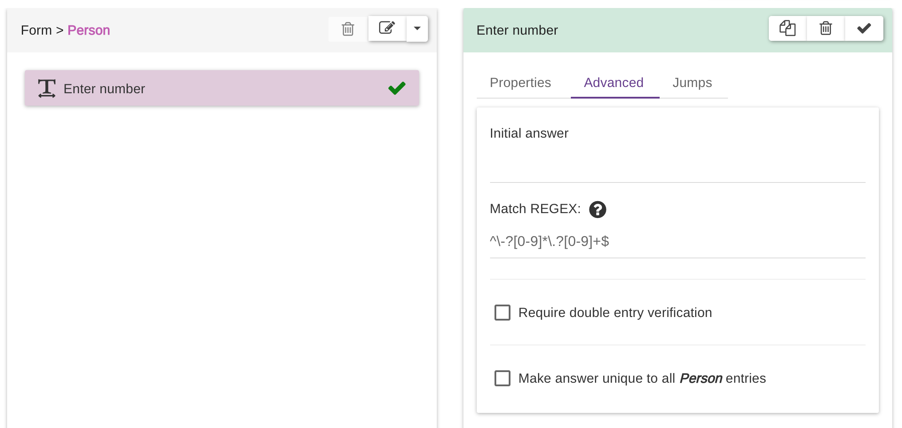Click the Form breadcrumb text

[36, 30]
